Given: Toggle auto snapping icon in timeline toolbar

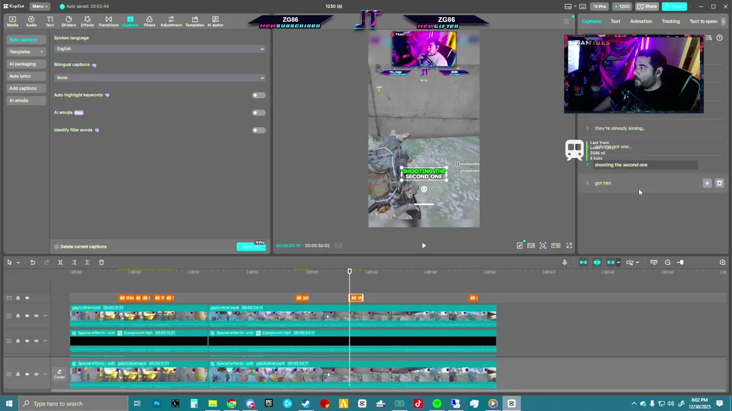Looking at the screenshot, I should coord(597,263).
